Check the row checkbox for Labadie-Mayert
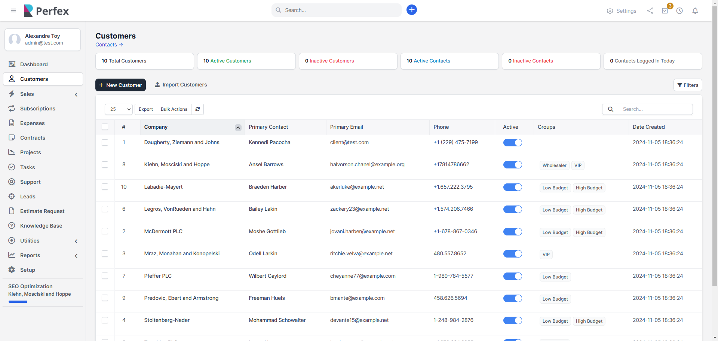This screenshot has width=718, height=341. point(105,187)
